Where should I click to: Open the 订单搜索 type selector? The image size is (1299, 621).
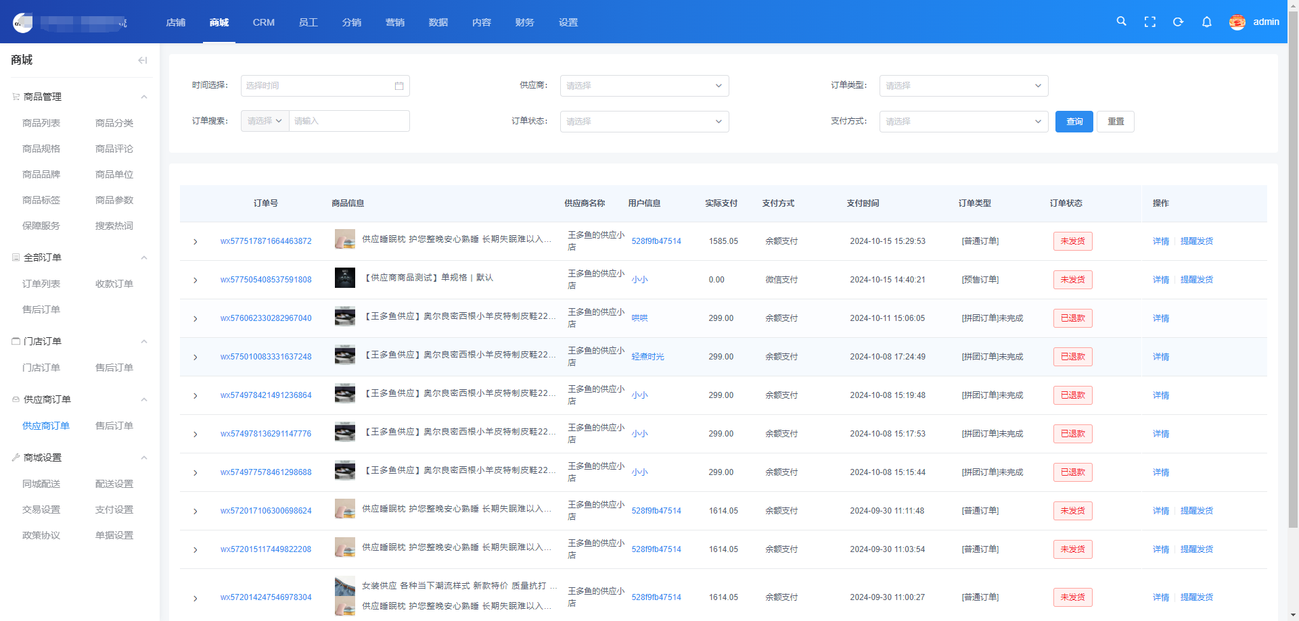tap(265, 121)
